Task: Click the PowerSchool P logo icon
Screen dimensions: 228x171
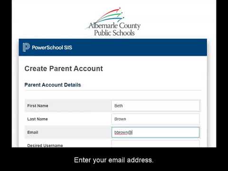Action: click(26, 47)
